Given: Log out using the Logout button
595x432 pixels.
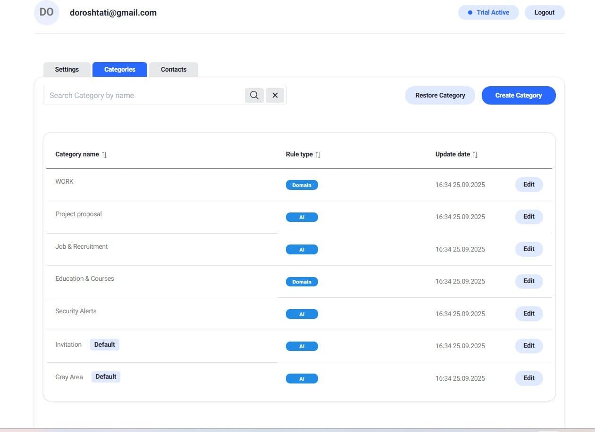Looking at the screenshot, I should [x=544, y=13].
